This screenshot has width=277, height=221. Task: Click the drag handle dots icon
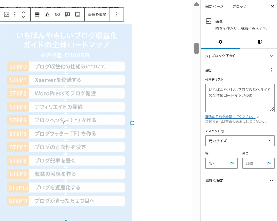coord(15,15)
